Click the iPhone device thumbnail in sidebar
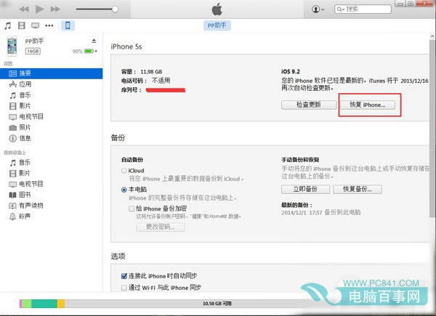The image size is (436, 316). coord(12,46)
